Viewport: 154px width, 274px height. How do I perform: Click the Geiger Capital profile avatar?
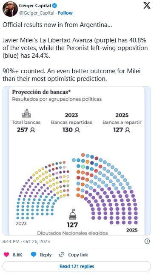click(x=10, y=9)
